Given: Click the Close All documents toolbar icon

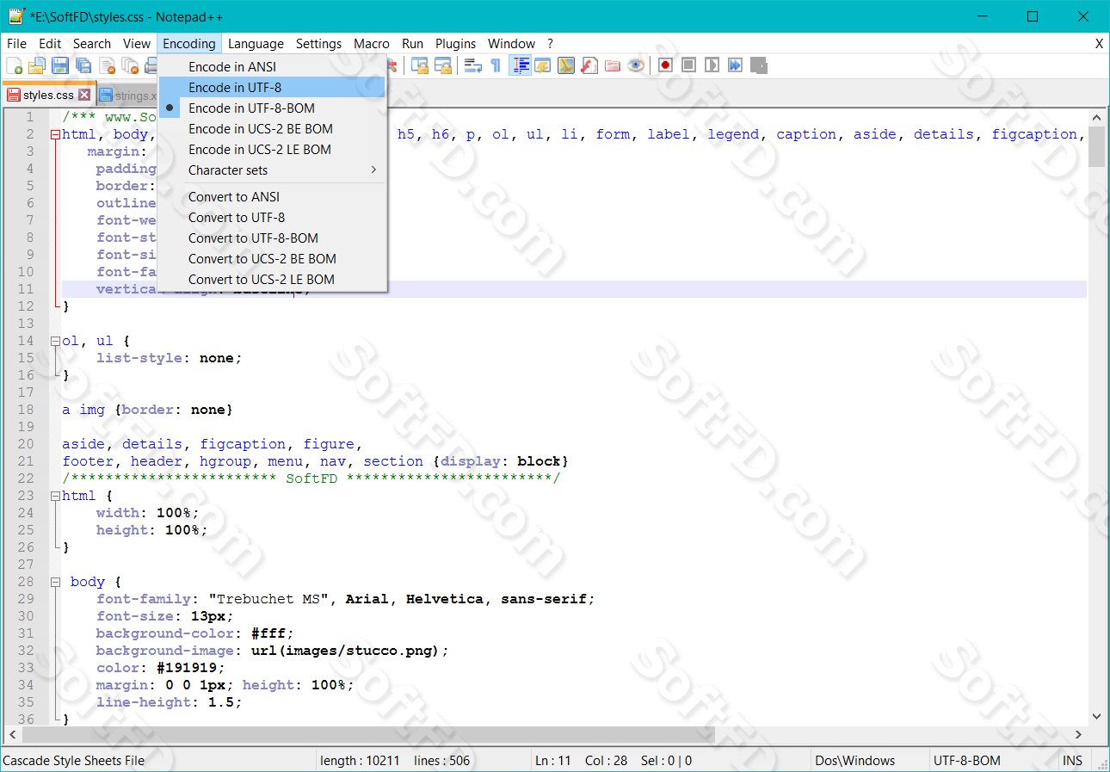Looking at the screenshot, I should pyautogui.click(x=130, y=65).
